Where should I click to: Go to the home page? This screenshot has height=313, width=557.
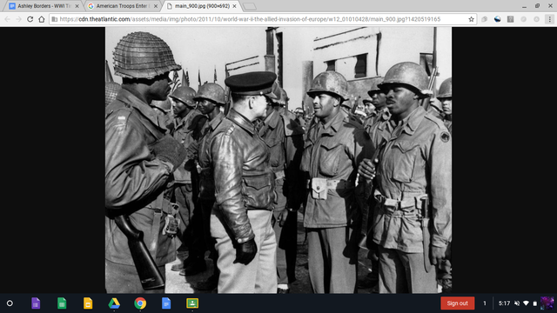pyautogui.click(x=42, y=19)
